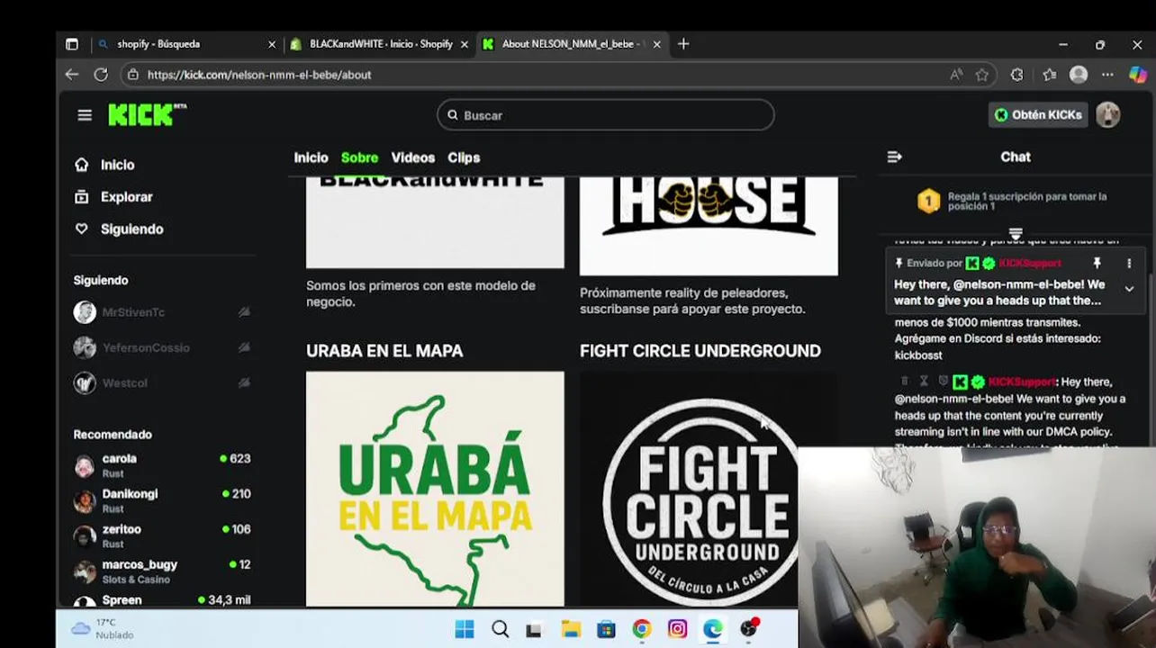Open the favorites list icon

[x=1050, y=75]
